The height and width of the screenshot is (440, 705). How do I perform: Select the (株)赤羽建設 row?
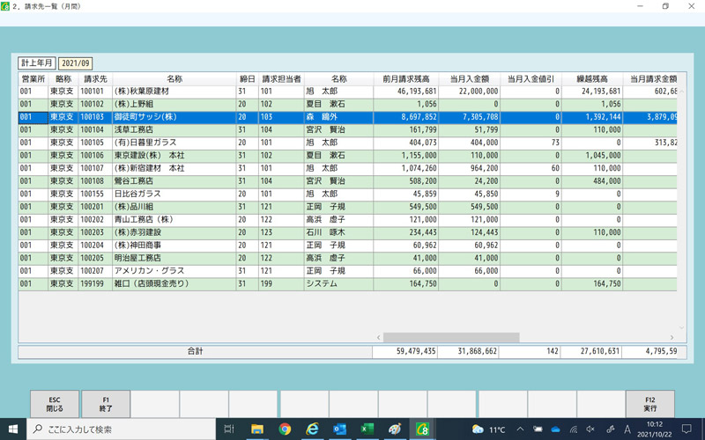coord(347,232)
